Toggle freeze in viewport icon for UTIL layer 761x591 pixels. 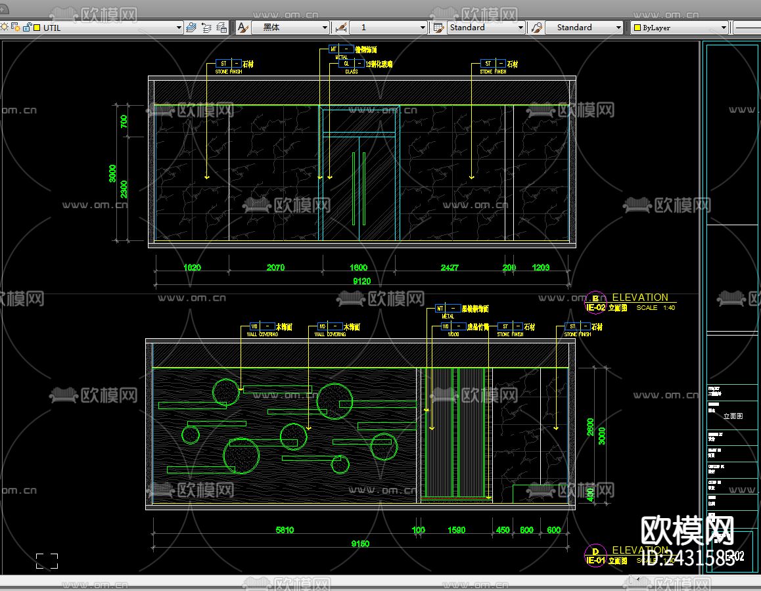pos(16,27)
